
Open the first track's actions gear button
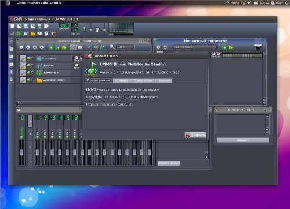[x=23, y=58]
